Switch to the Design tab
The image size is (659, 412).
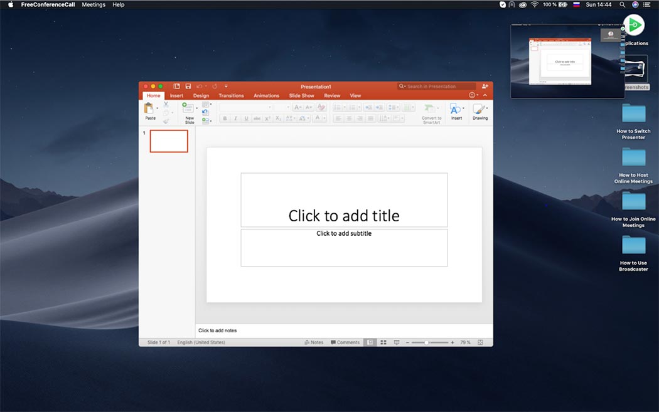point(201,96)
